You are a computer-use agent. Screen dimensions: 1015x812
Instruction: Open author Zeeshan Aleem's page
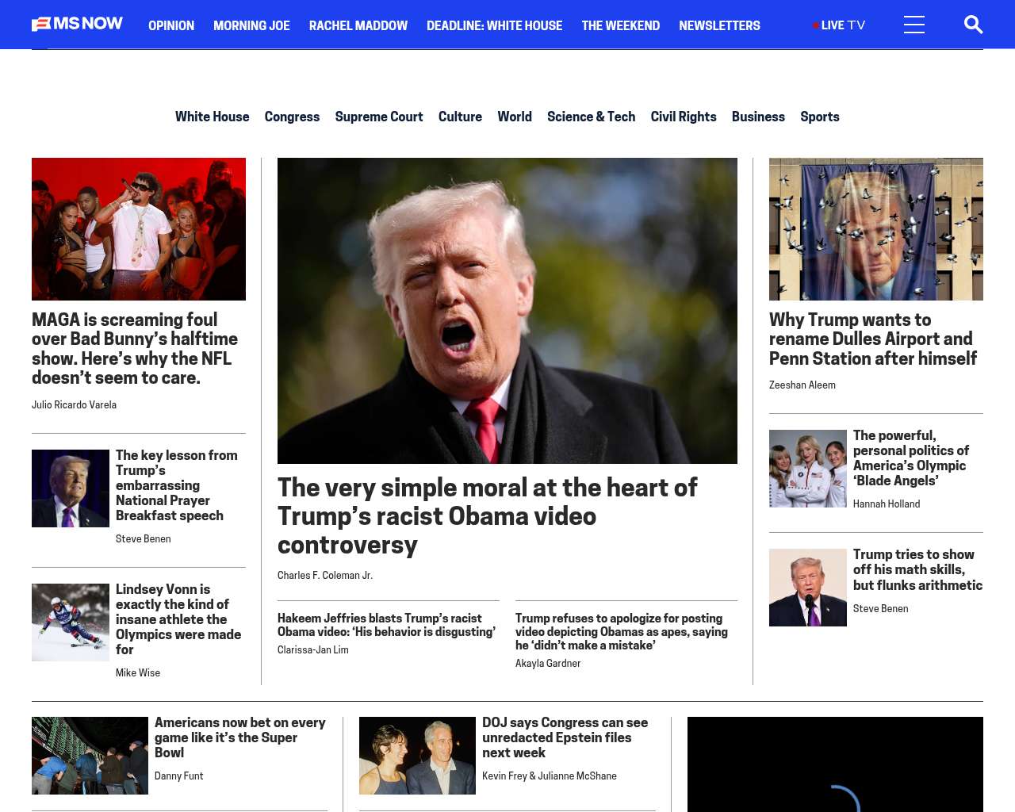[802, 385]
